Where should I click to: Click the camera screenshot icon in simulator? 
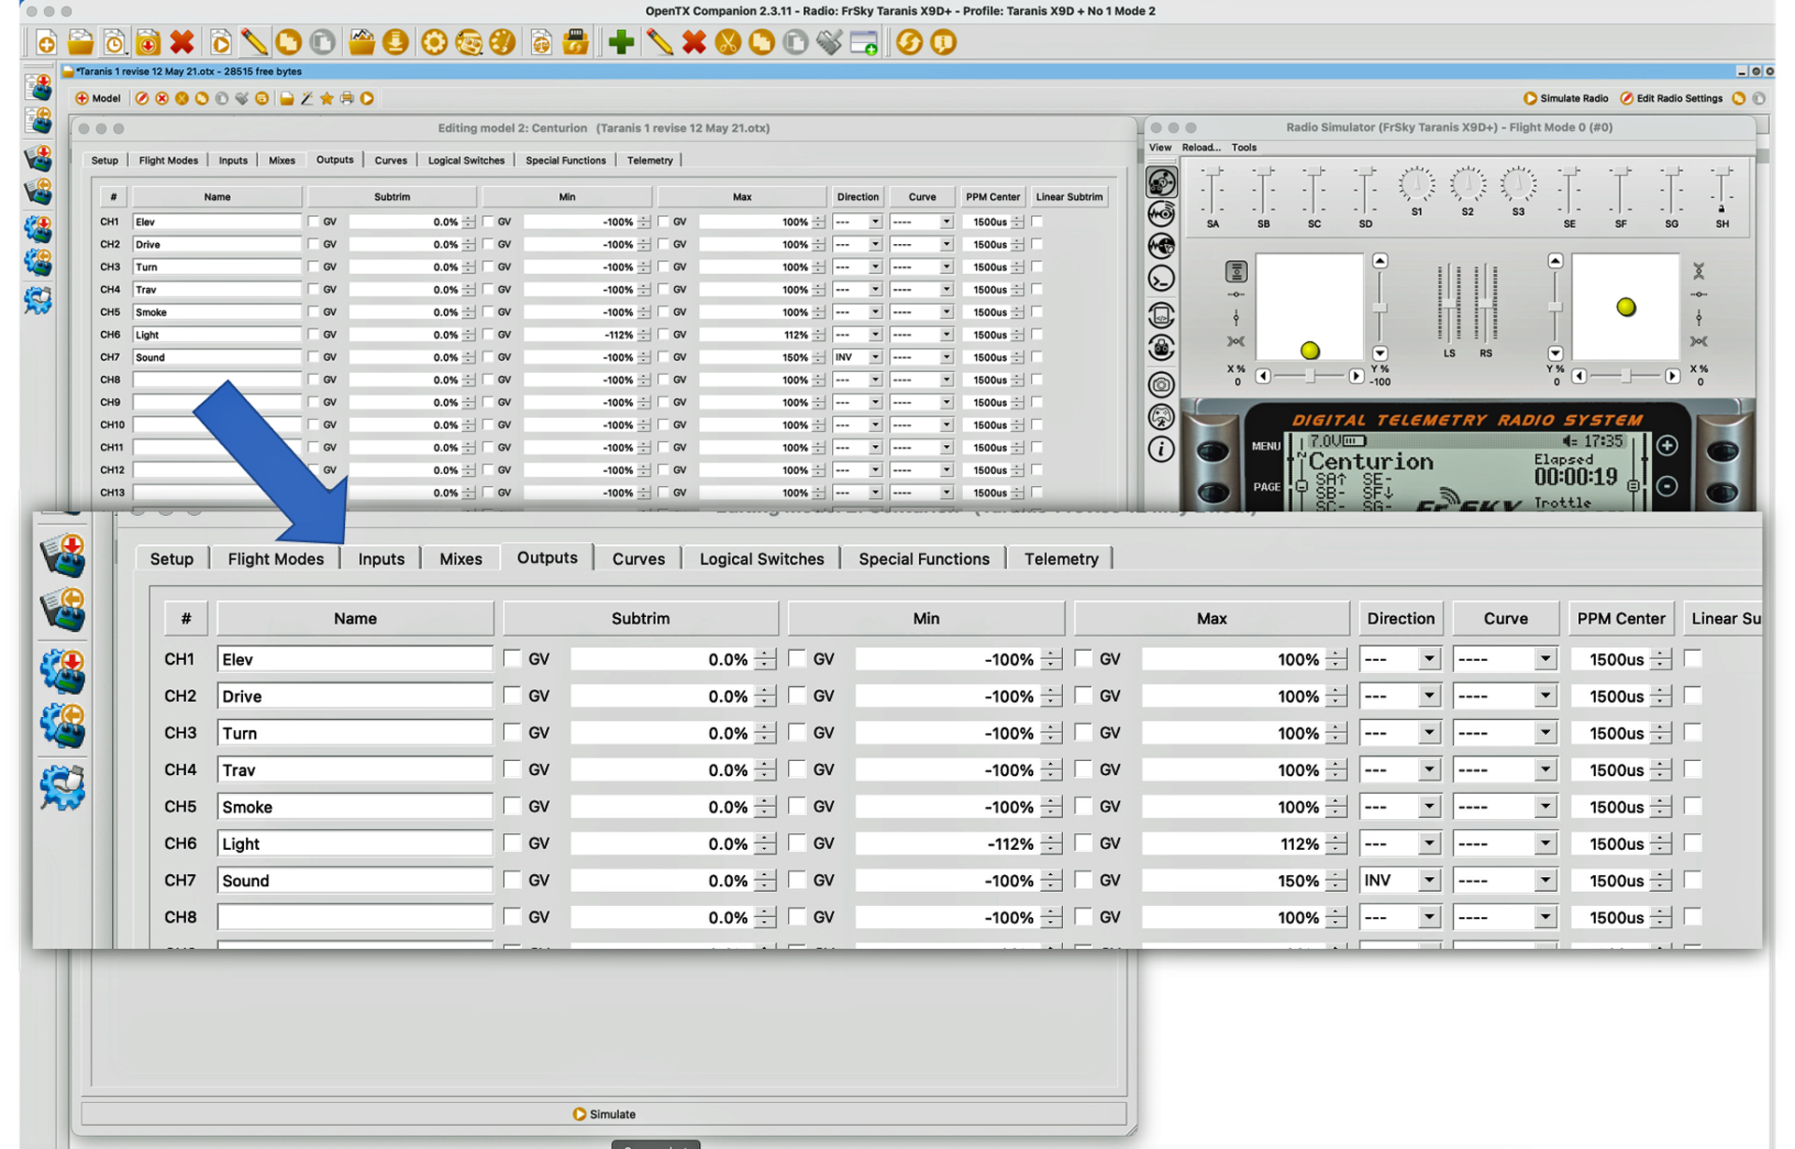click(x=1161, y=384)
